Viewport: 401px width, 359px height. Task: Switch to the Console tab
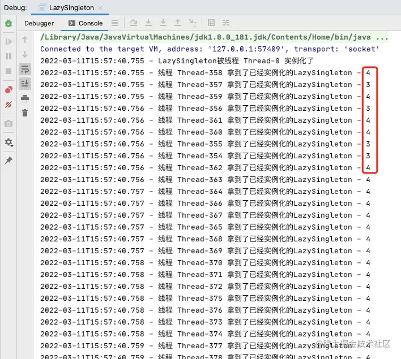coord(86,23)
